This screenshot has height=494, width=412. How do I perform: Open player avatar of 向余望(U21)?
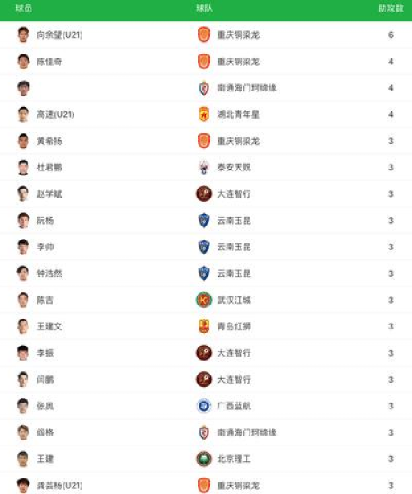(23, 35)
